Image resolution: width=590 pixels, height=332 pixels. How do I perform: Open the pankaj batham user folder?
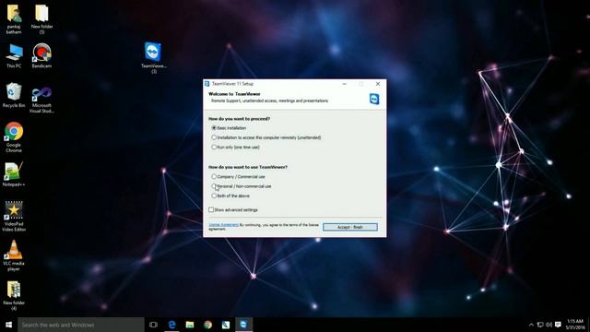click(14, 18)
